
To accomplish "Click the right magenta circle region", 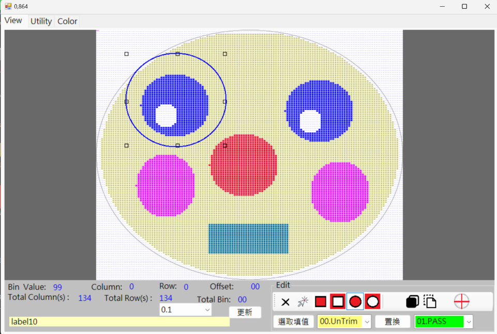I will pos(340,192).
